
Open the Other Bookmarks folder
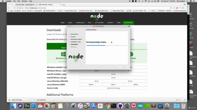(180, 11)
